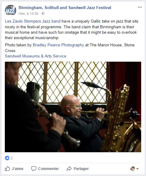
Task: Open the Les Zauto Stompers Jazz band link
Action: 33,21
